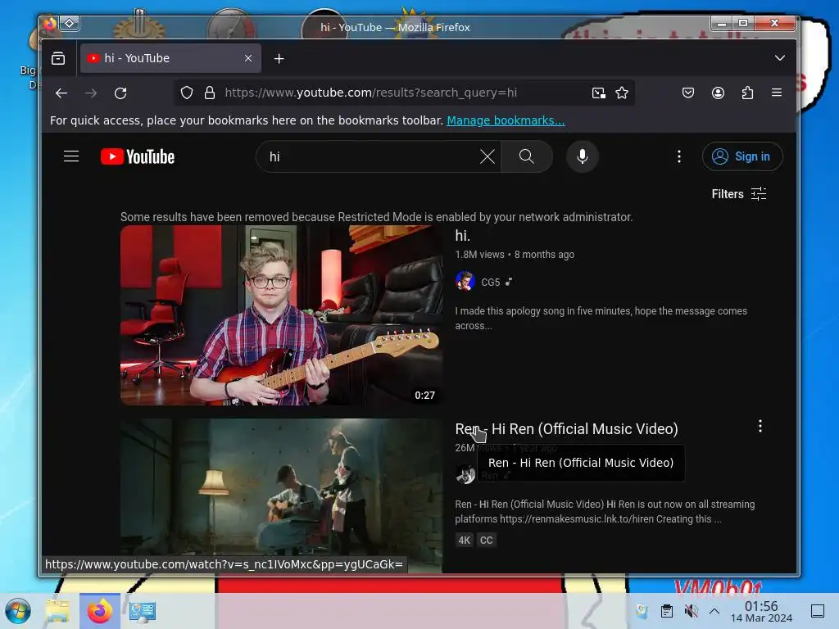Click the CC badge on Hi Ren
Viewport: 839px width, 629px height.
coord(486,541)
